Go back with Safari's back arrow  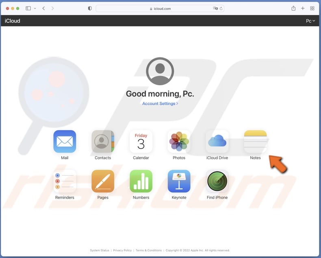point(43,8)
